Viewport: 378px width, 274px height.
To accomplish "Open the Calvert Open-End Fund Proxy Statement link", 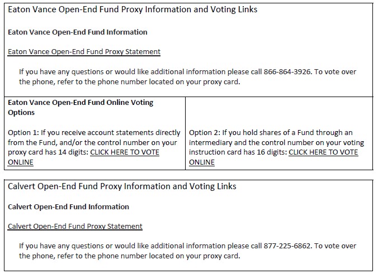I will (x=75, y=227).
